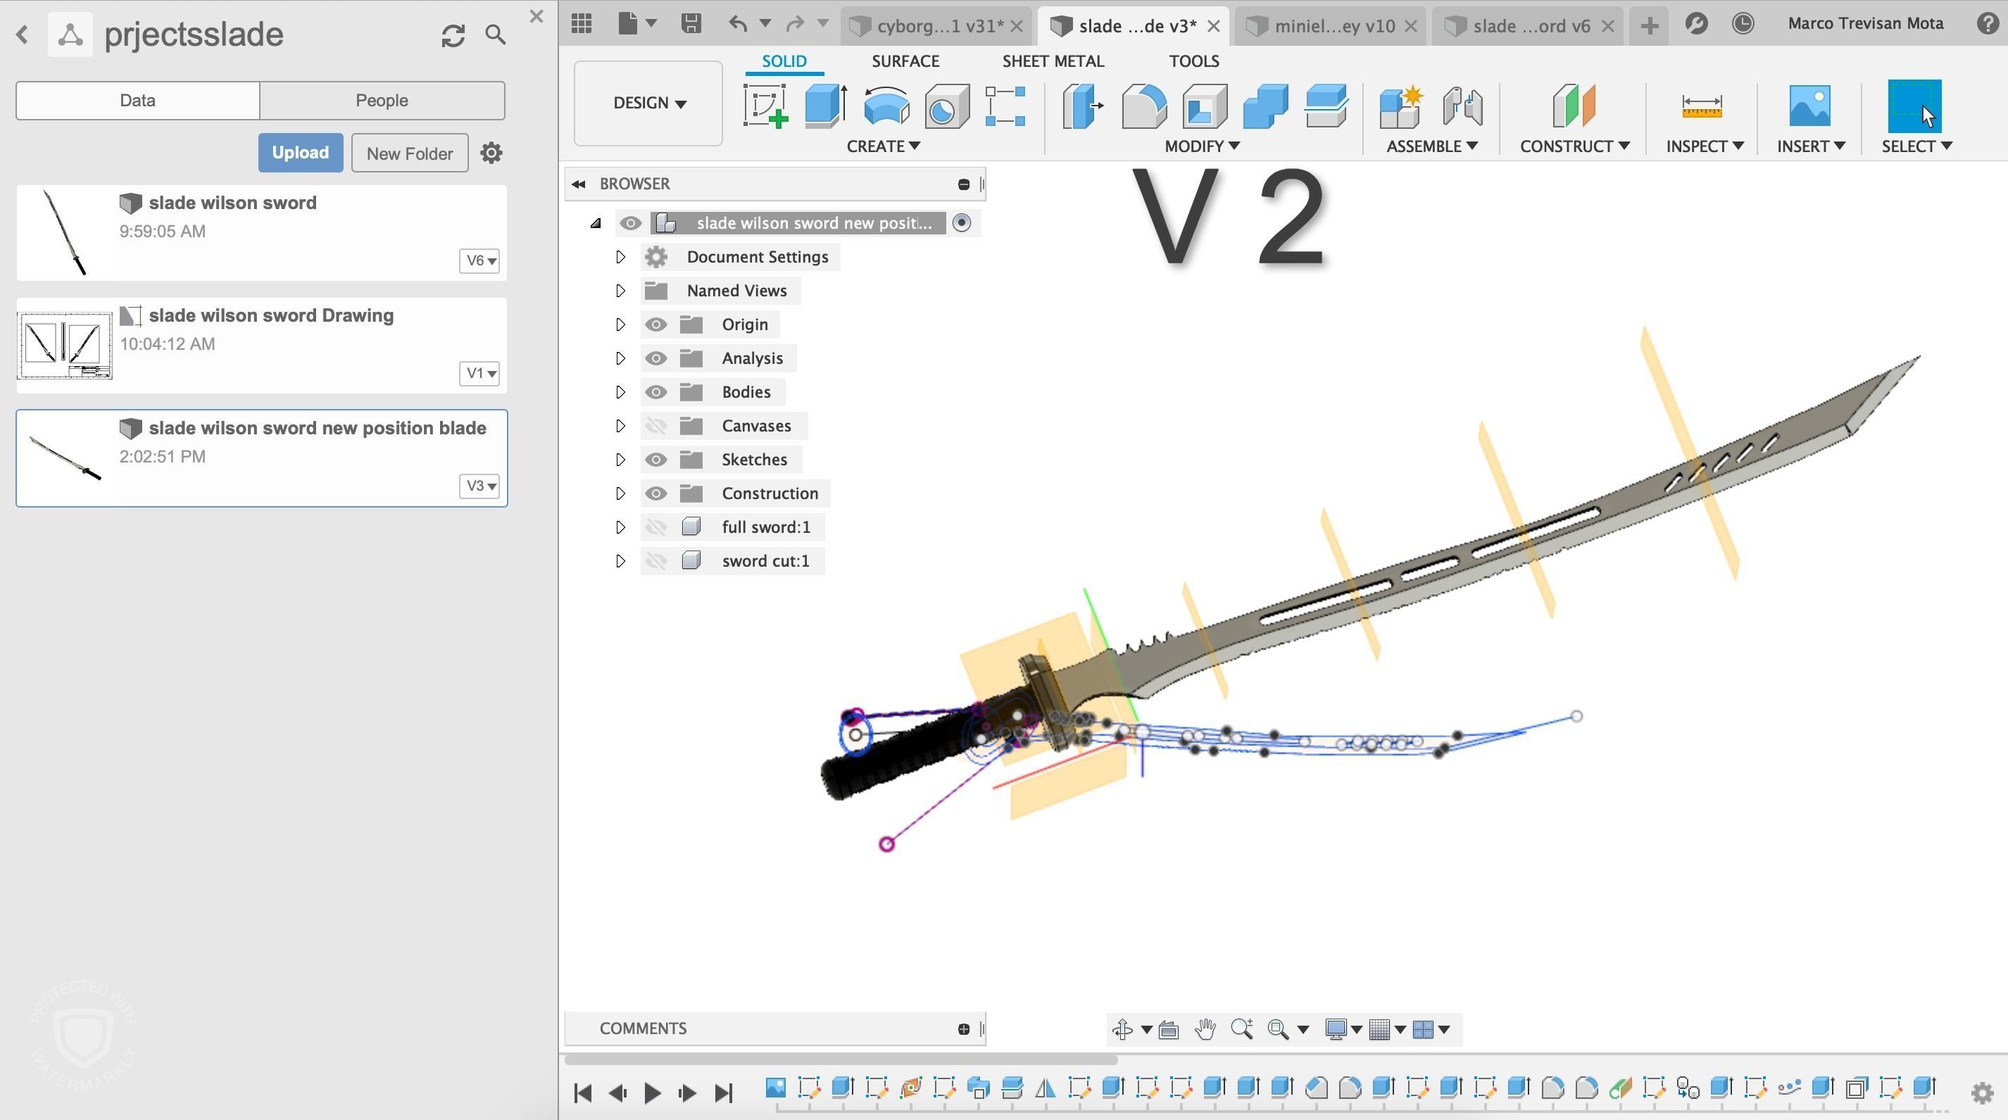Viewport: 2008px width, 1120px height.
Task: Switch to the SURFACE tab
Action: point(905,61)
